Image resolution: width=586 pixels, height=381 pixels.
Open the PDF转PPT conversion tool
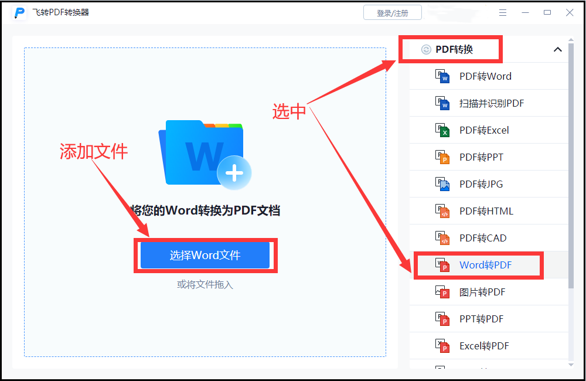pyautogui.click(x=441, y=157)
